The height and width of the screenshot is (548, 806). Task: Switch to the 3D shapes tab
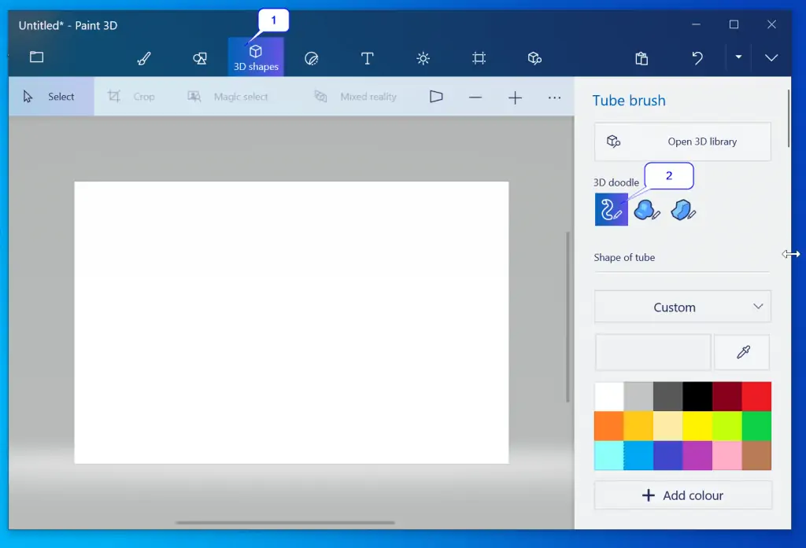point(256,58)
